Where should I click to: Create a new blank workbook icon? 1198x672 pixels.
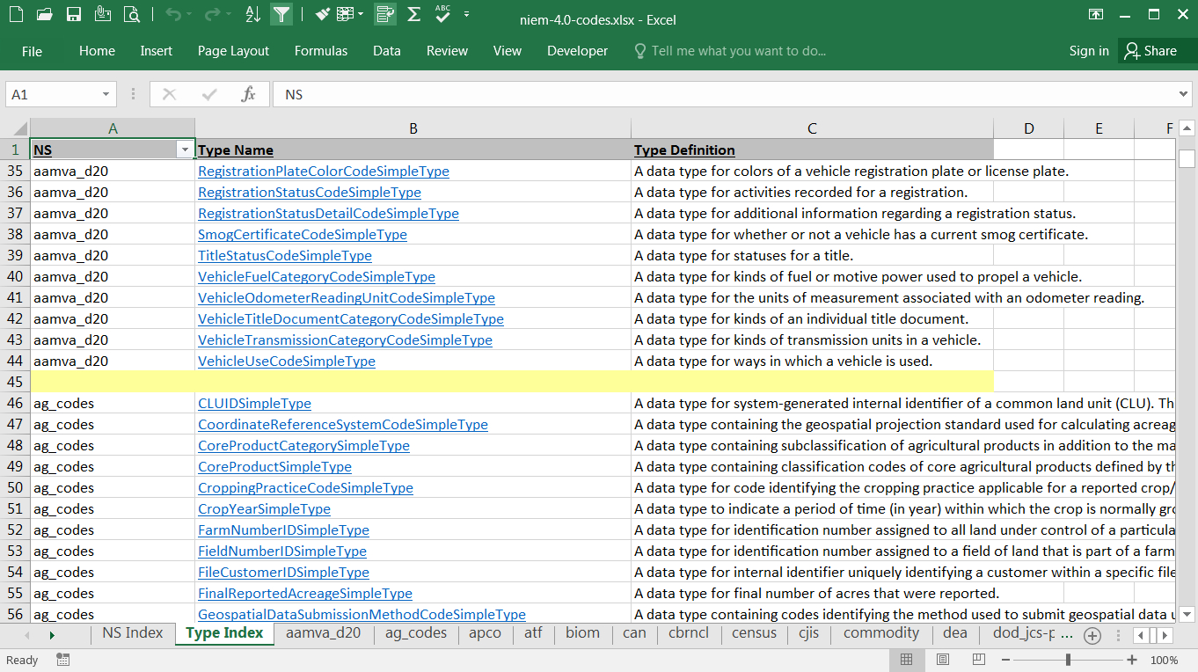click(x=16, y=14)
